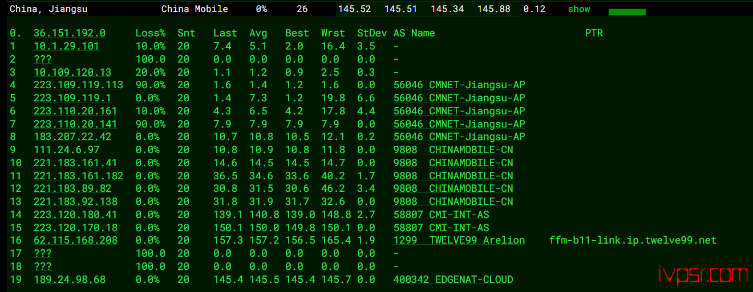Screen dimensions: 753x292
Task: Open 9808 CHINAMOBILE-CN link on hop 9 row
Action: click(x=454, y=150)
